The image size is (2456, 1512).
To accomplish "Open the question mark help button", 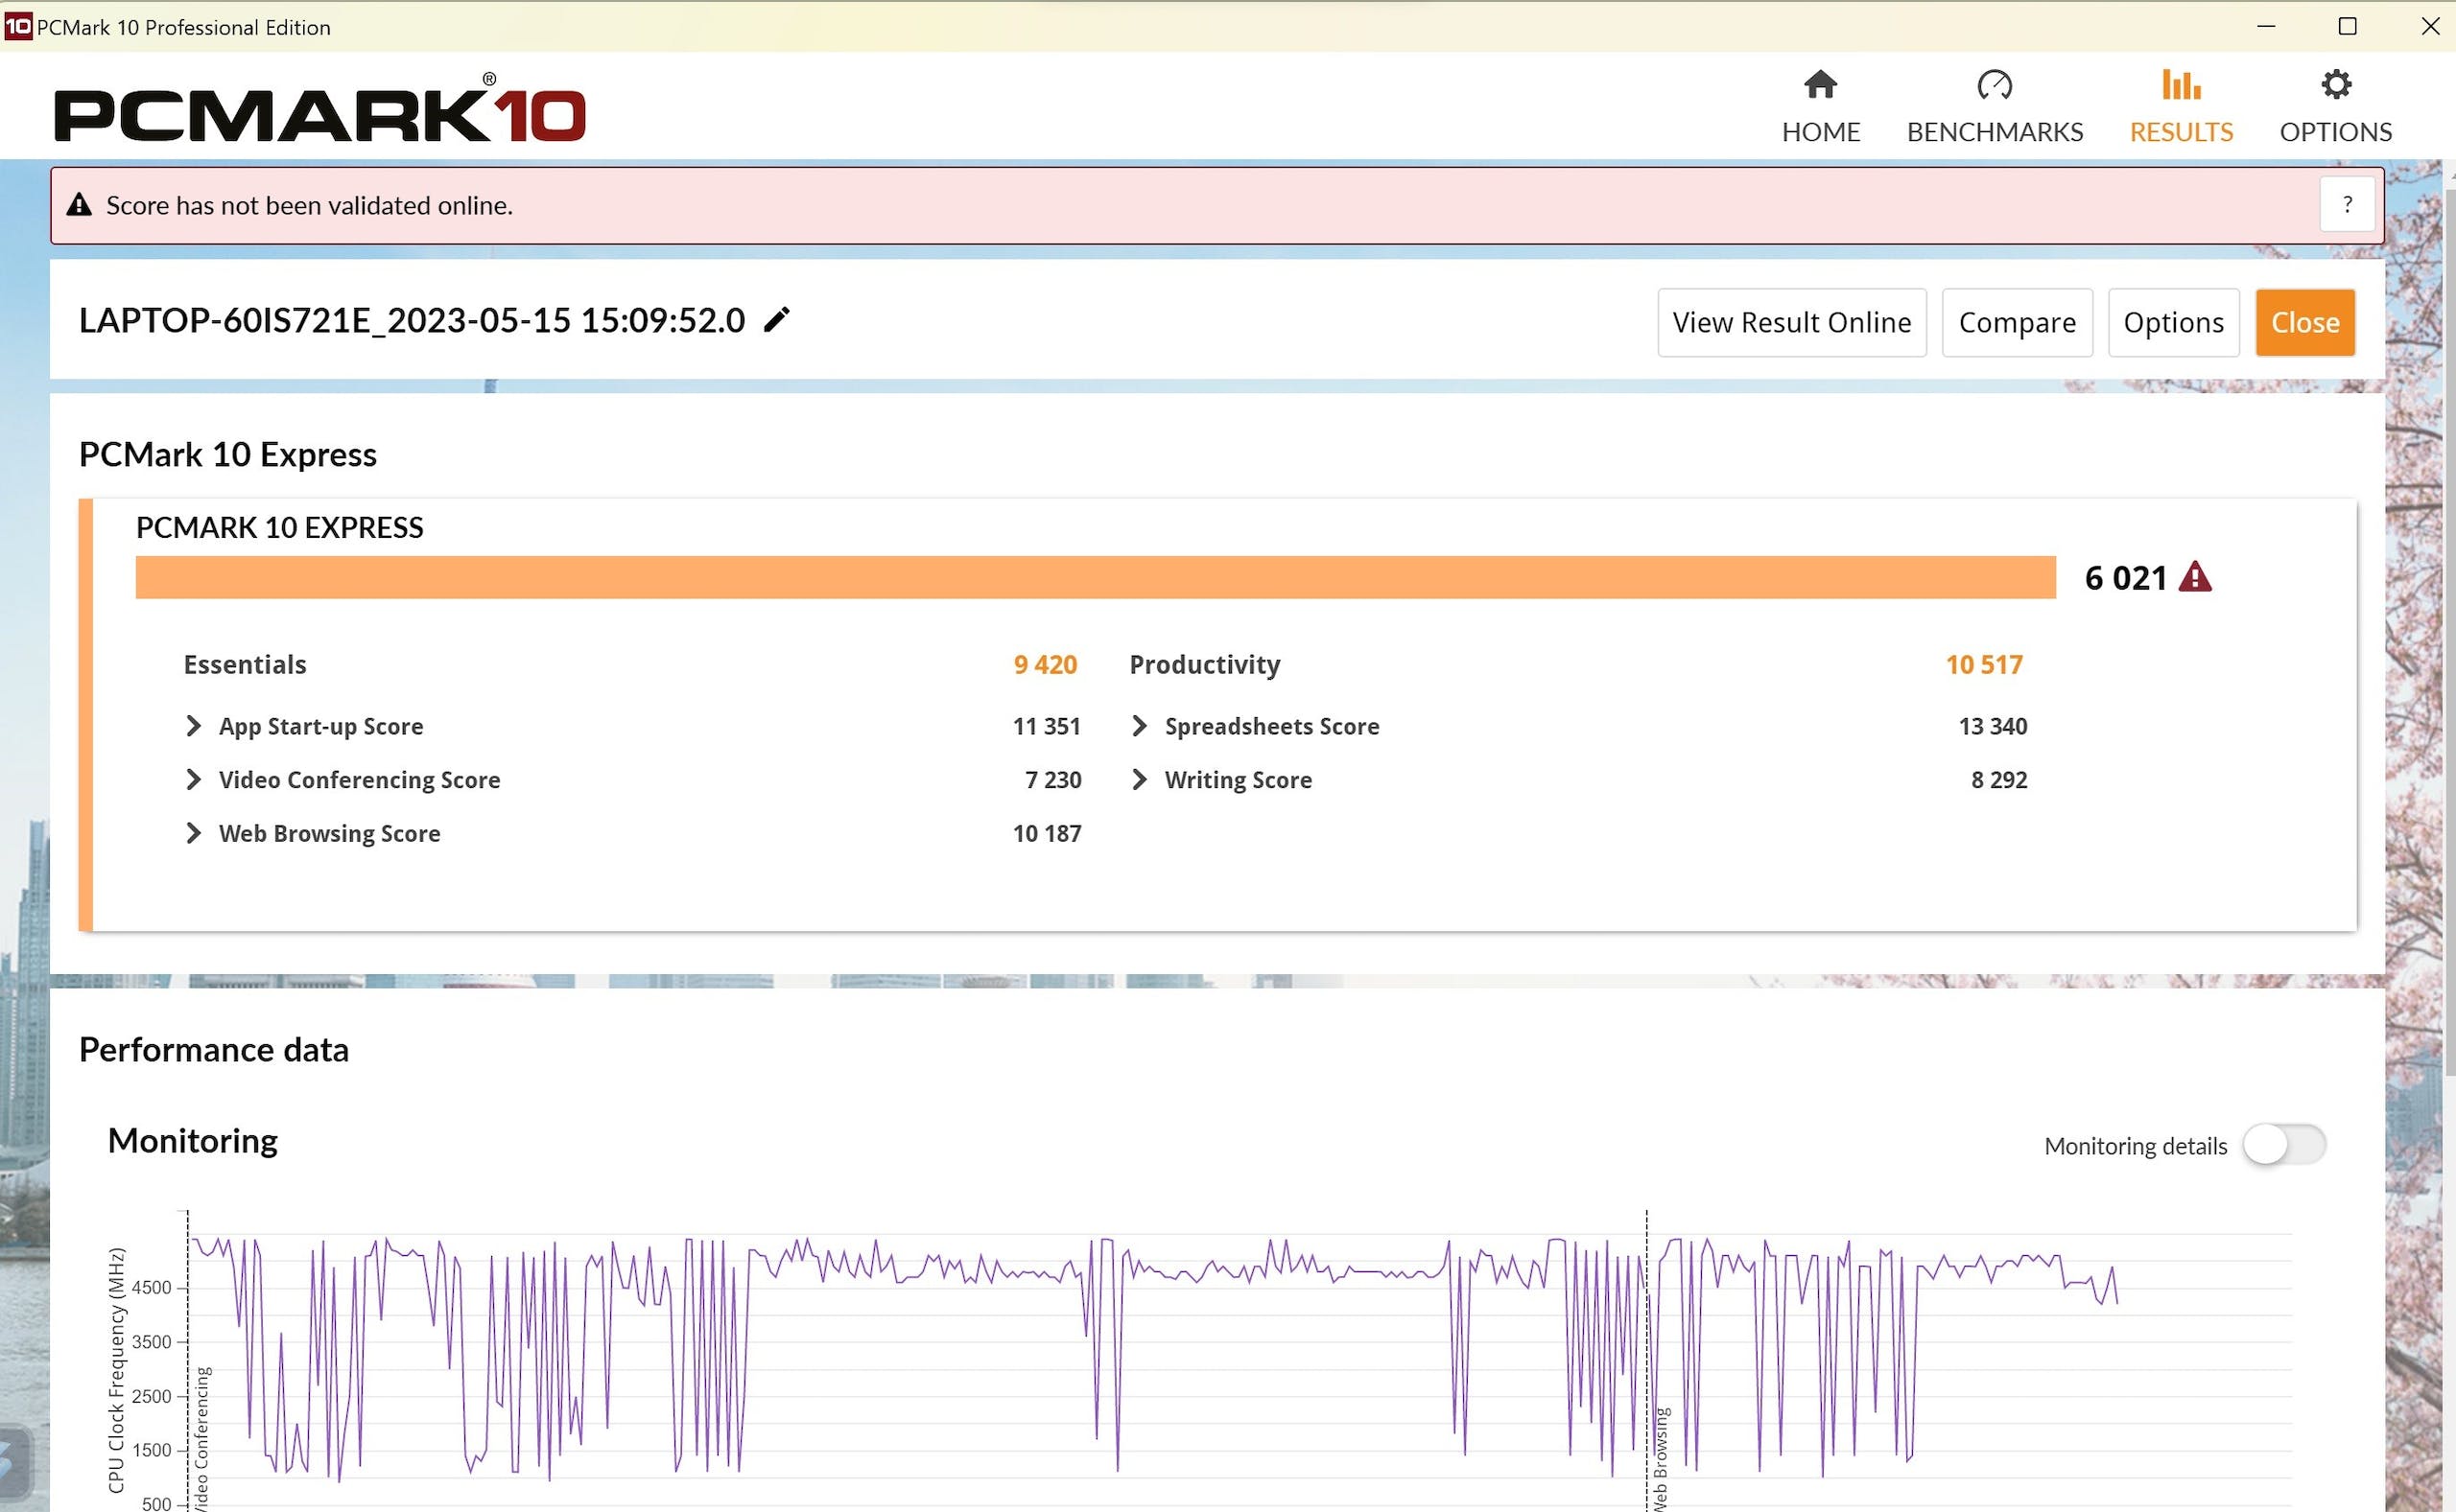I will (2347, 205).
